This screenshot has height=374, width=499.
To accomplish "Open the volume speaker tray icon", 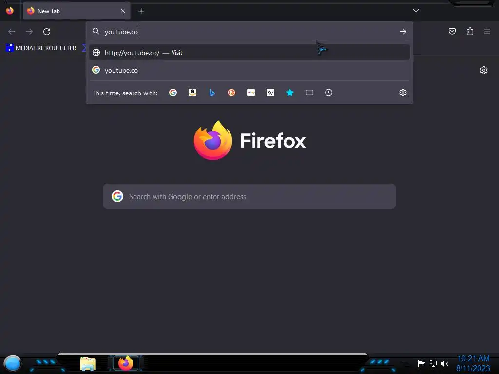I will click(x=445, y=363).
